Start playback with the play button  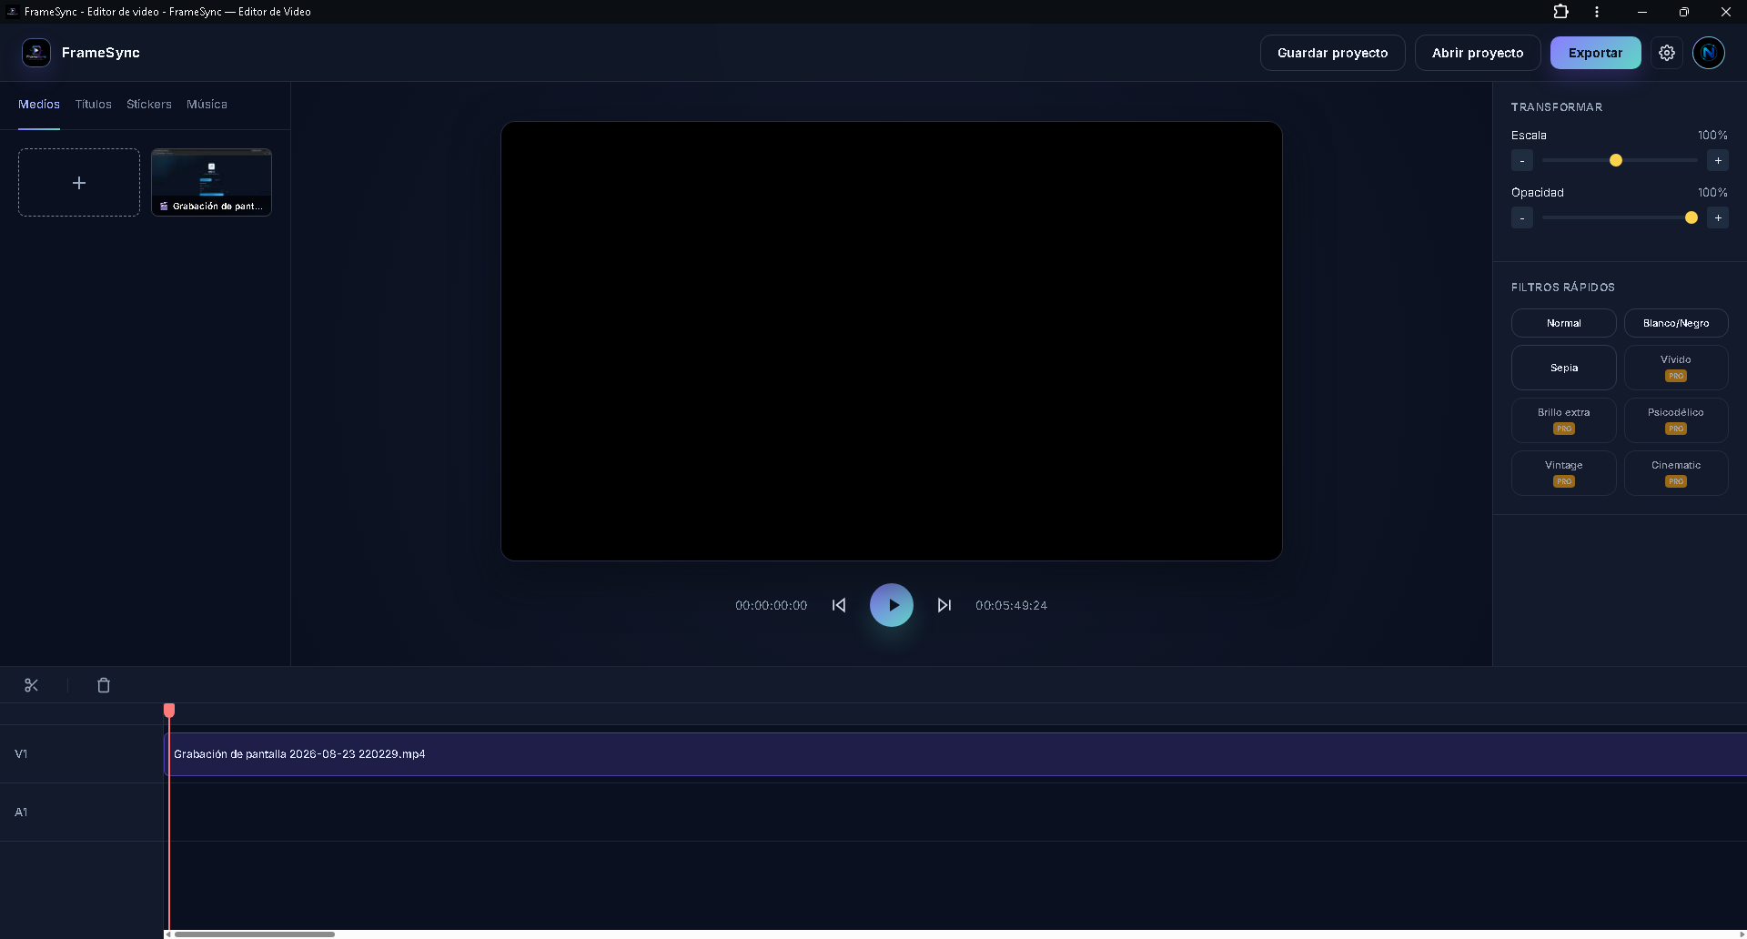pos(892,605)
